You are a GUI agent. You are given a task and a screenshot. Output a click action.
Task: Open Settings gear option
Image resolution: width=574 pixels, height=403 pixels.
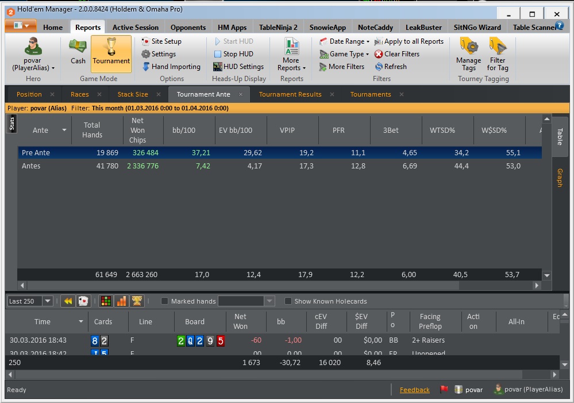point(159,54)
